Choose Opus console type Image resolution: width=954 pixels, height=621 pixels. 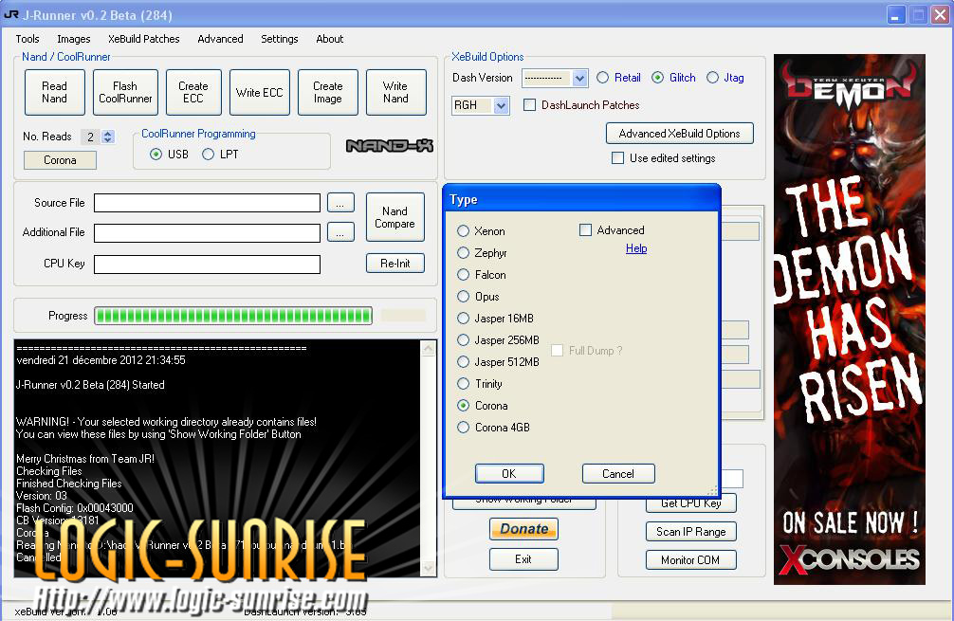pyautogui.click(x=463, y=297)
